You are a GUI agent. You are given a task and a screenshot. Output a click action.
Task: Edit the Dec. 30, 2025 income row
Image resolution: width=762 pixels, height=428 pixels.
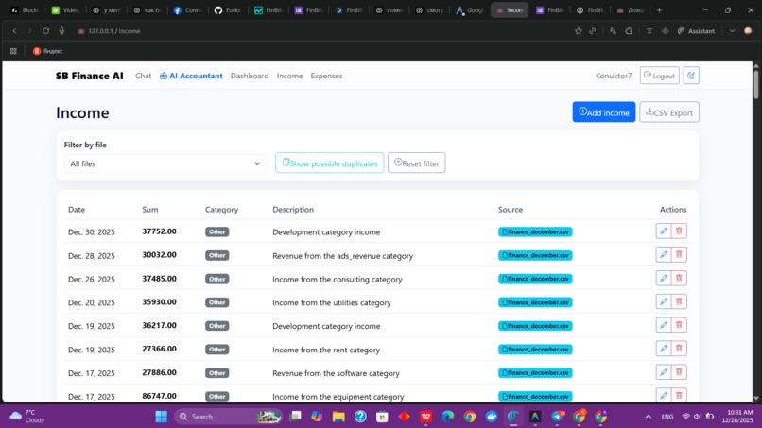(664, 231)
